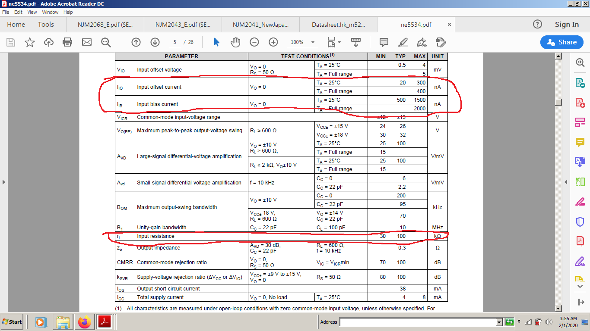Expand left navigation pane arrow
The height and width of the screenshot is (331, 590).
pos(3,182)
